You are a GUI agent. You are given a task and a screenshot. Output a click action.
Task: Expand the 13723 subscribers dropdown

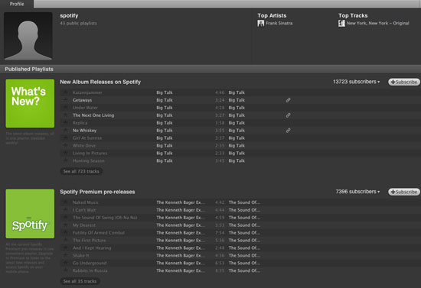[x=356, y=82]
